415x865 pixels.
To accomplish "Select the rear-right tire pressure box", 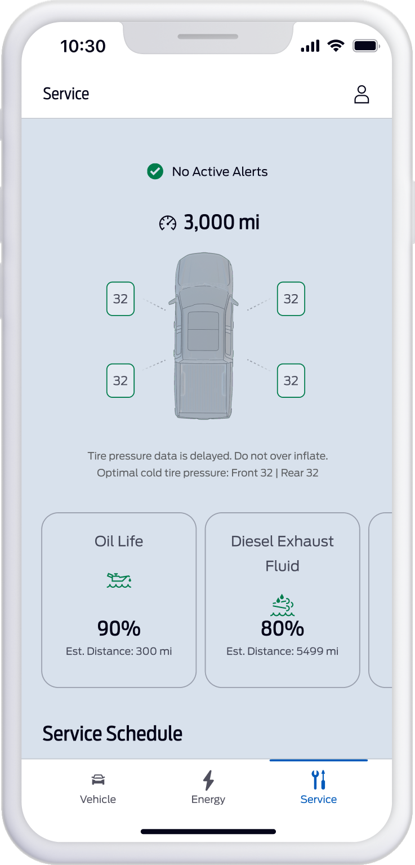I will [291, 380].
